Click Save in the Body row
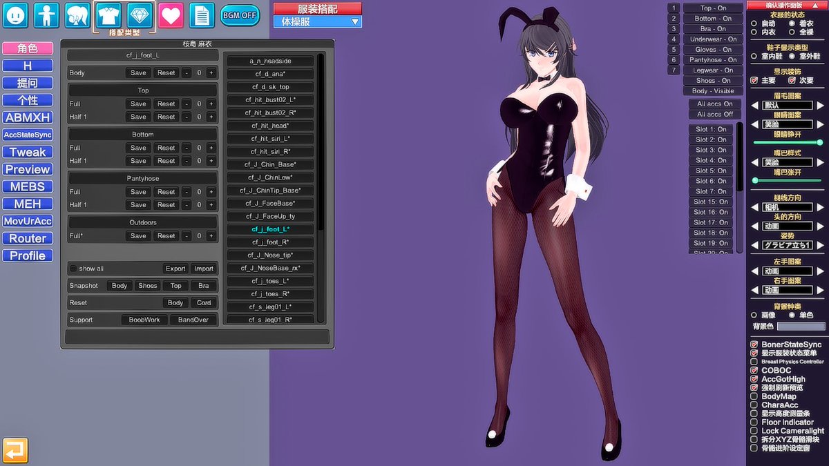The height and width of the screenshot is (466, 829). tap(138, 72)
